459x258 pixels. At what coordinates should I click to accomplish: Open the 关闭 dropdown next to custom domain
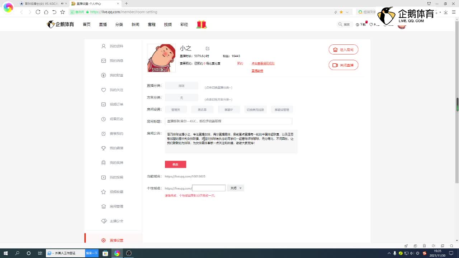(x=236, y=188)
